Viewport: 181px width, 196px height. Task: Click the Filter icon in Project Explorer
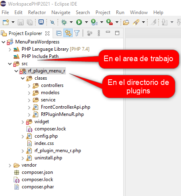click(x=77, y=33)
